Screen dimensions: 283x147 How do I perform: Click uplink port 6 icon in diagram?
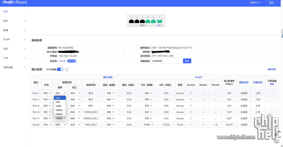160,21
